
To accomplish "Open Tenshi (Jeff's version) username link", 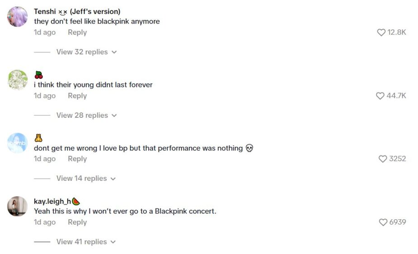I will tap(77, 11).
